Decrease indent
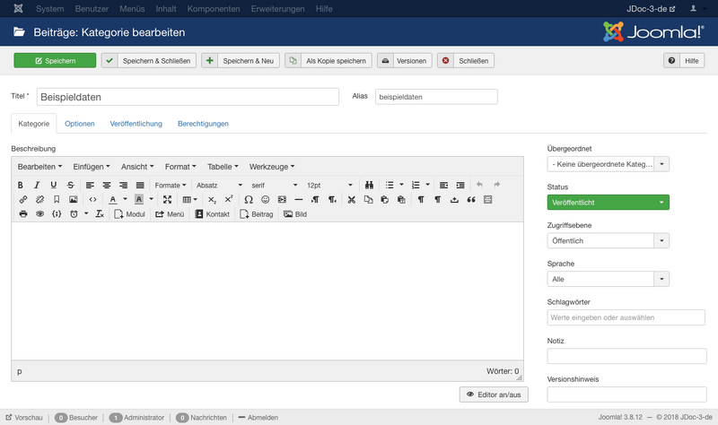Viewport: 718px width, 425px height. [x=443, y=185]
